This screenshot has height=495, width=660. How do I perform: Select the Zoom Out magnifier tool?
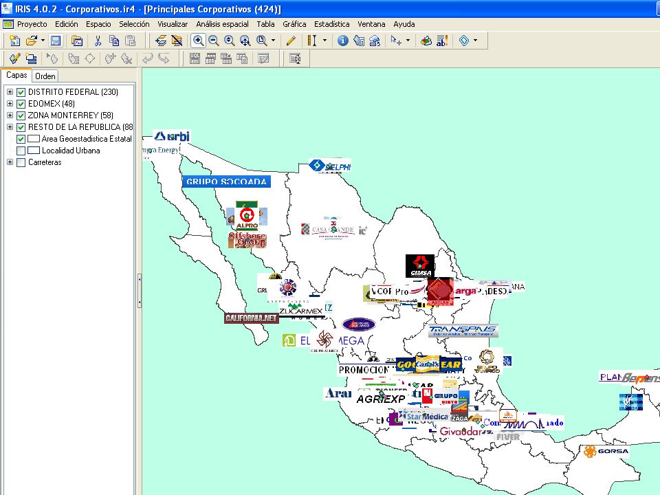pos(213,41)
